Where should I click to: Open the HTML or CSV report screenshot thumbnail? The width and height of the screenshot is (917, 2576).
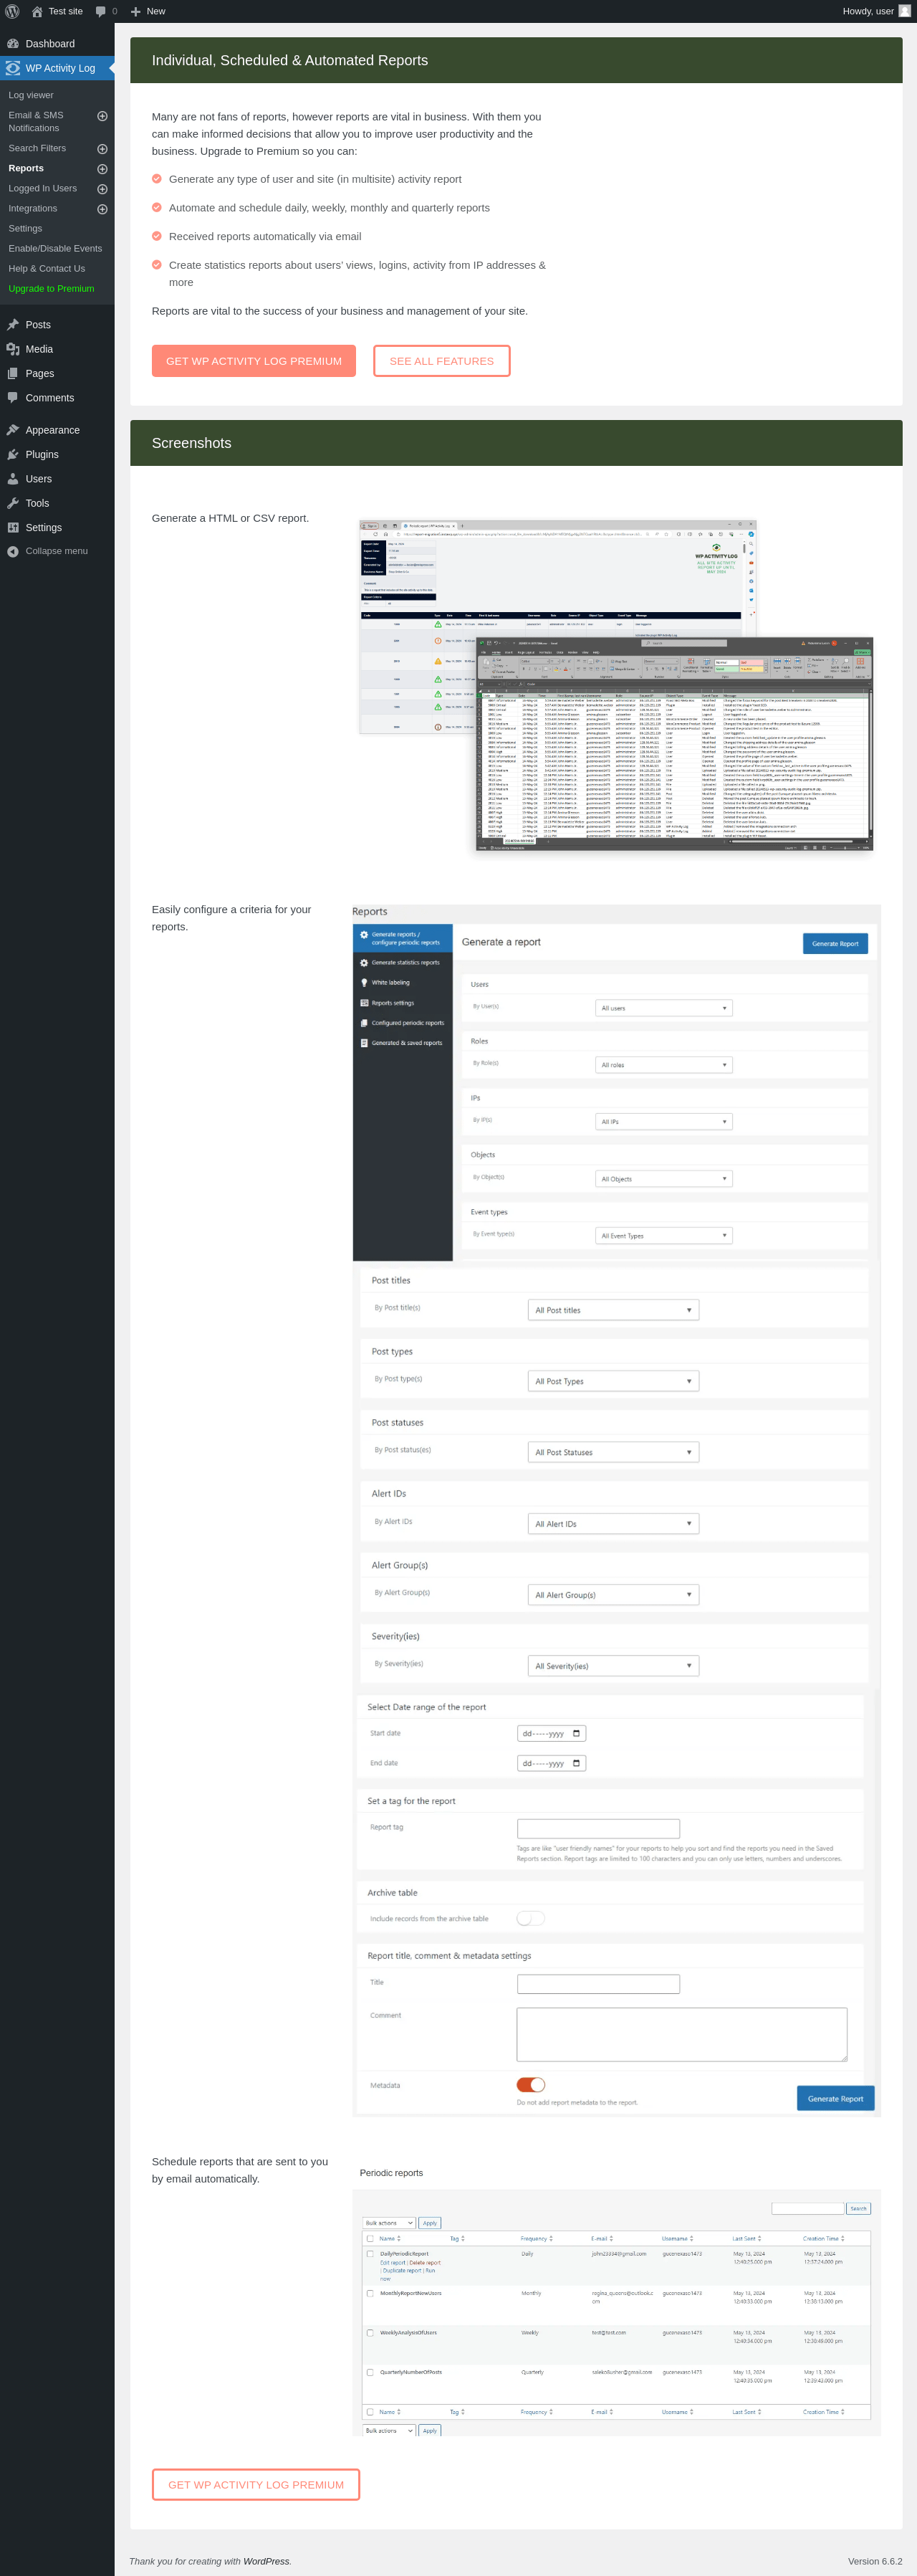click(x=616, y=686)
